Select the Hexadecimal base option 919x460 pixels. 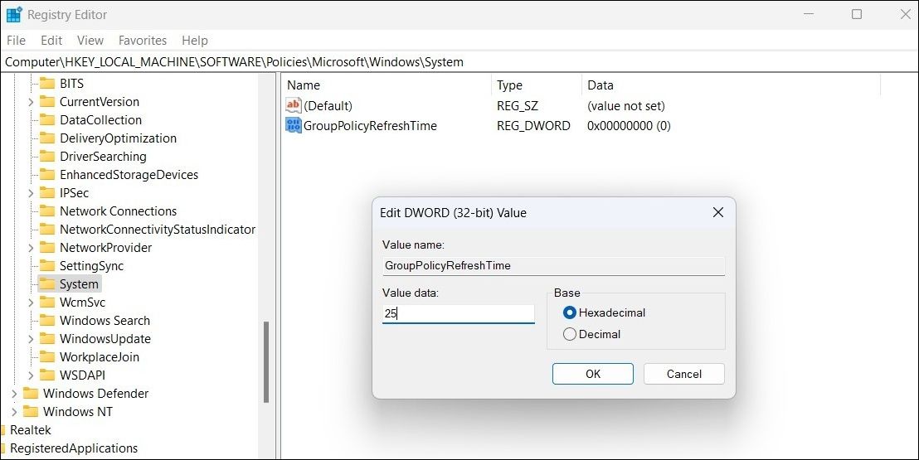point(570,312)
